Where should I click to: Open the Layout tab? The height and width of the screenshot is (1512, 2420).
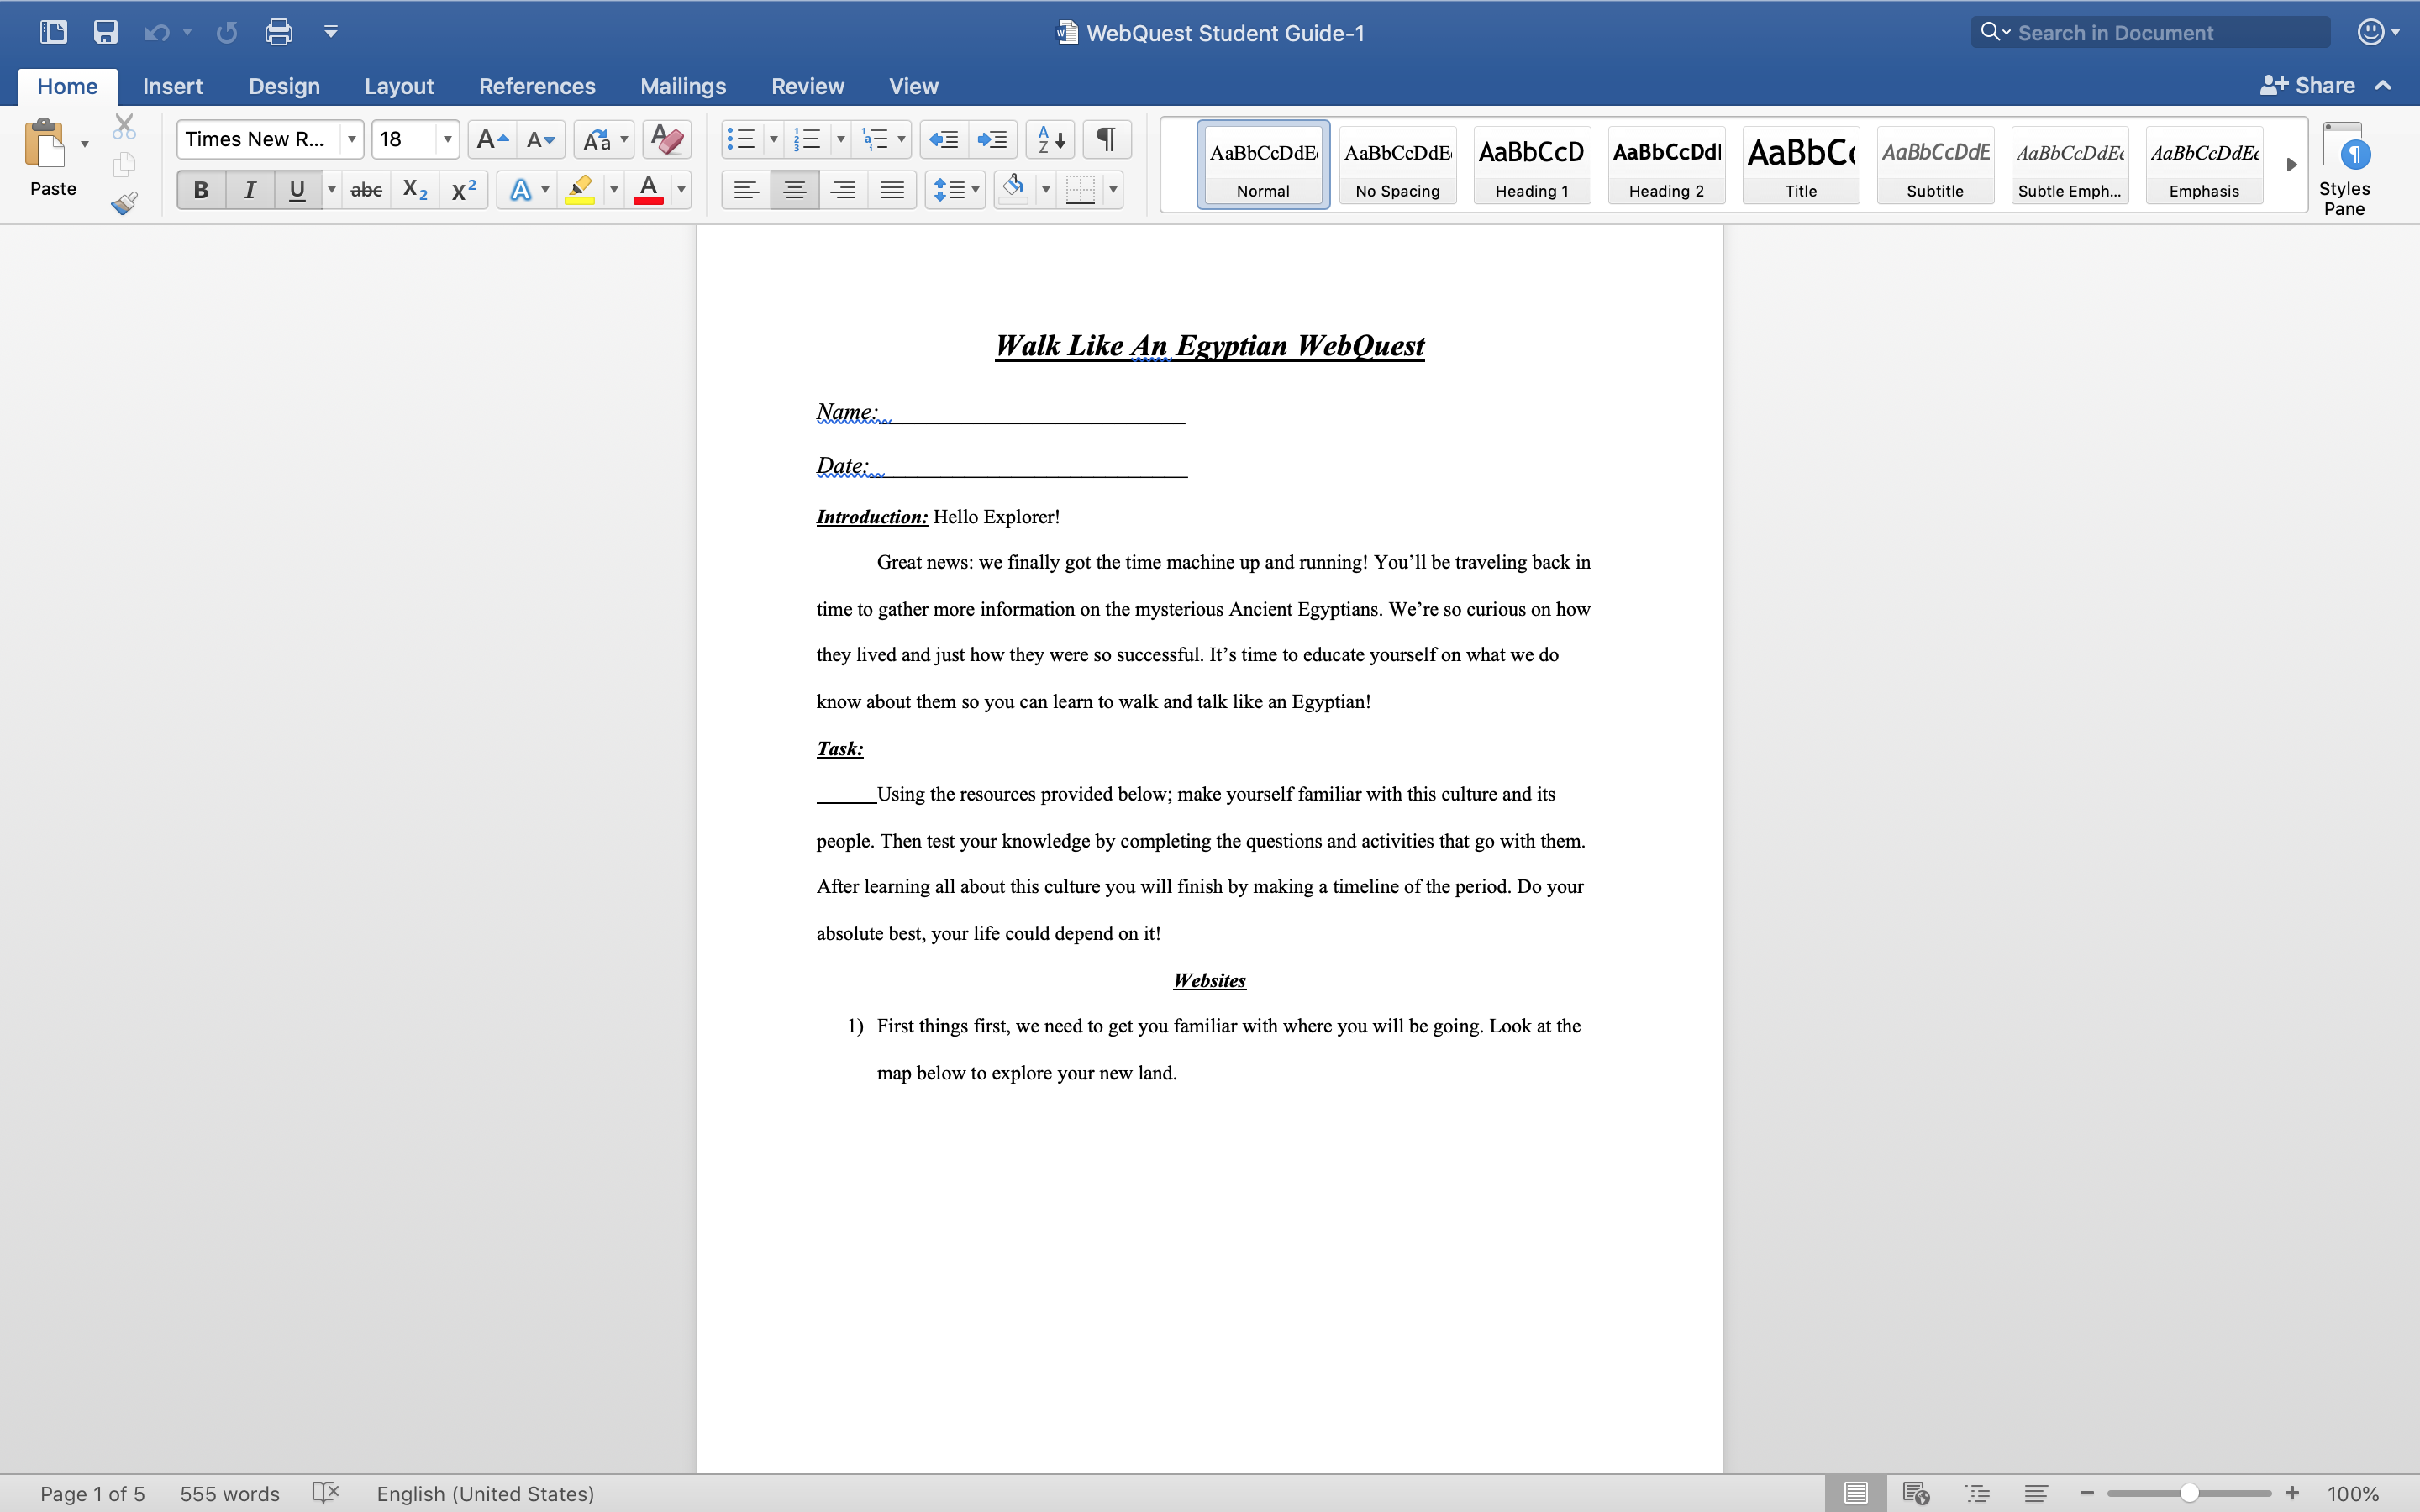click(398, 86)
